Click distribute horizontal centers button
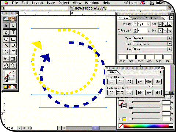The width and height of the screenshot is (176, 132). 149,92
